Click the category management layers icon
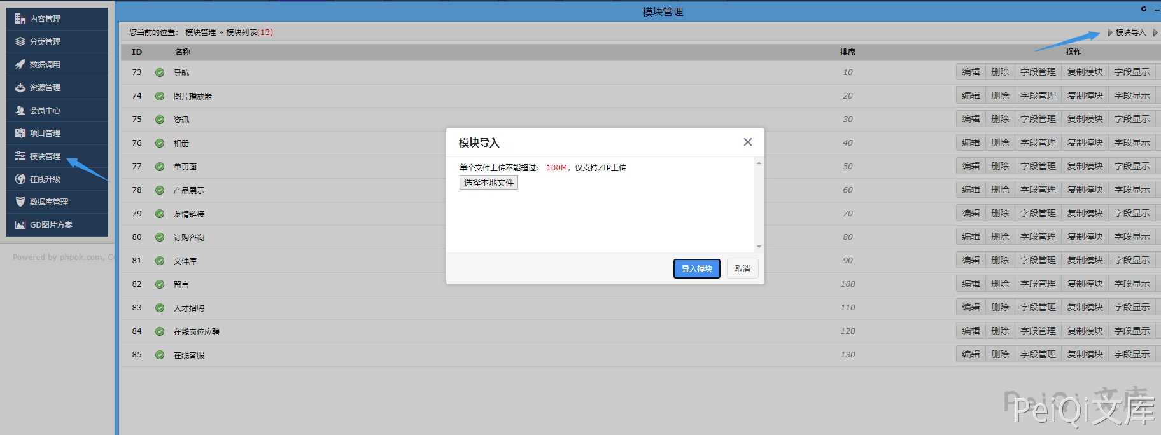Screen dimensions: 1161x435 pos(20,41)
